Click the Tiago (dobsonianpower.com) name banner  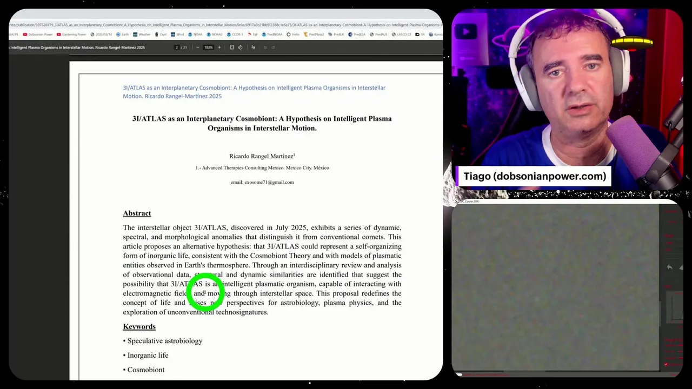(x=534, y=176)
